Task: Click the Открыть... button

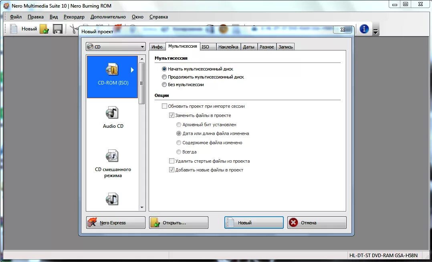Action: pos(179,223)
